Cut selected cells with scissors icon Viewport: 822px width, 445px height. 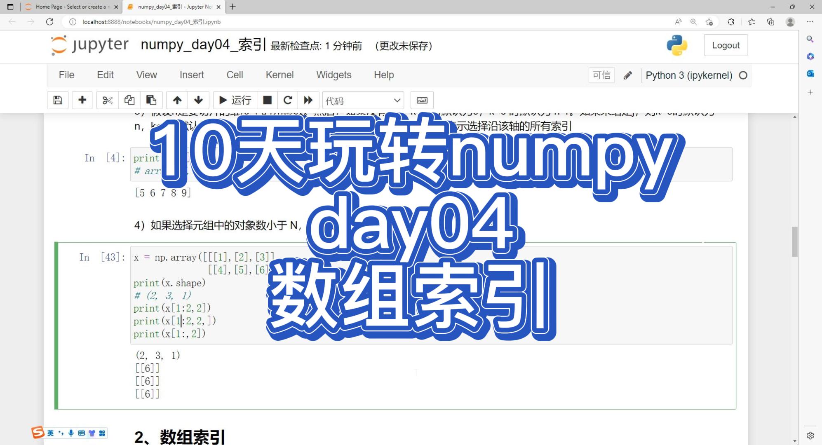pos(107,100)
